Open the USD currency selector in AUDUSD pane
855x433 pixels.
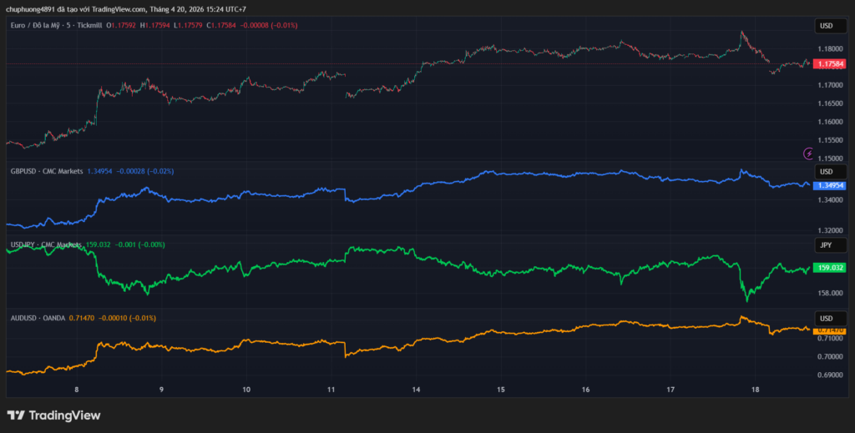click(826, 319)
